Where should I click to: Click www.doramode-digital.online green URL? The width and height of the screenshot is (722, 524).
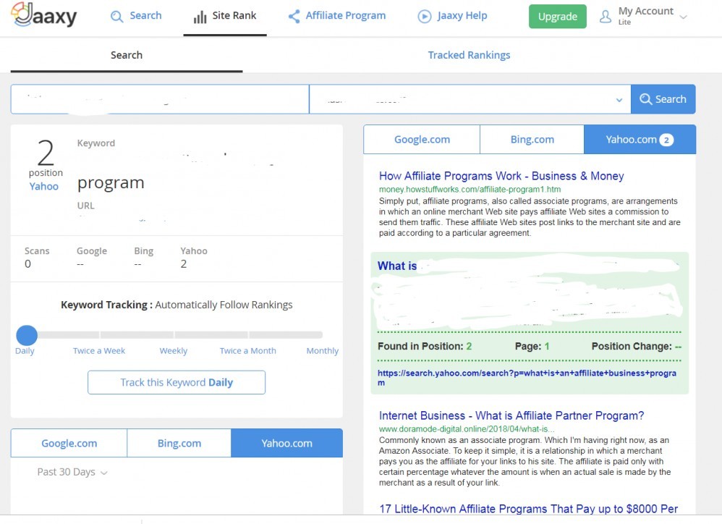[x=467, y=428]
